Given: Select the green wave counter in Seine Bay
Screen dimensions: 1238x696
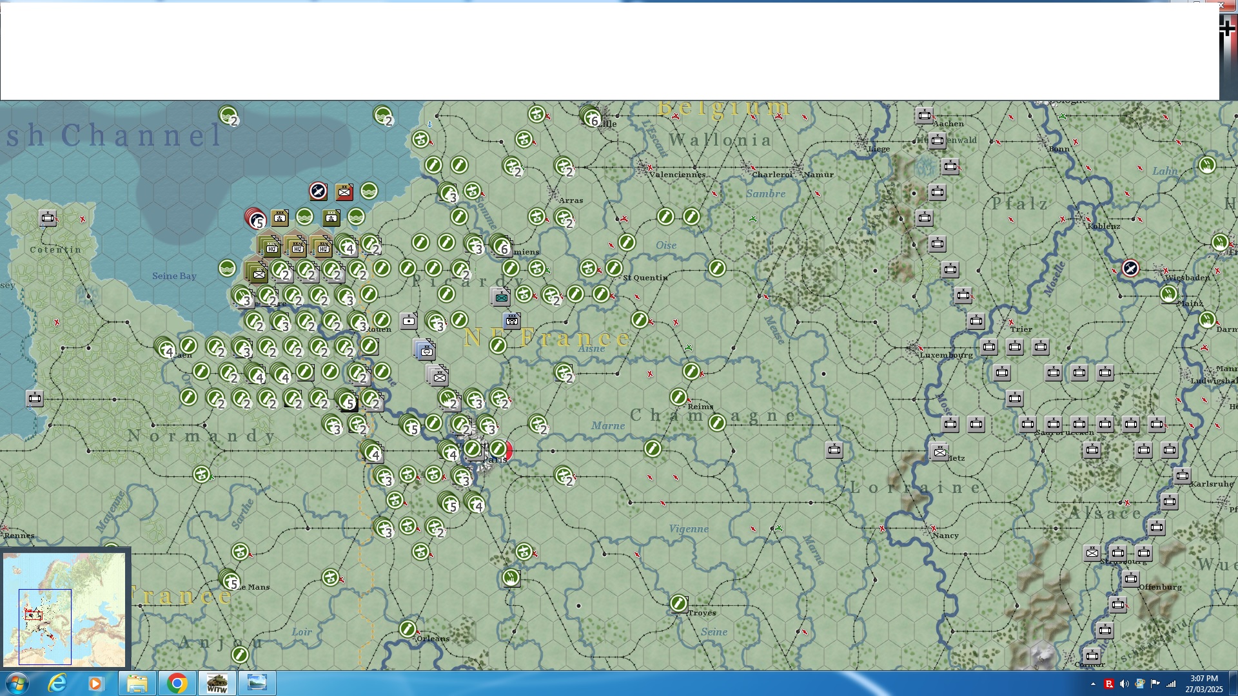Looking at the screenshot, I should pos(227,268).
